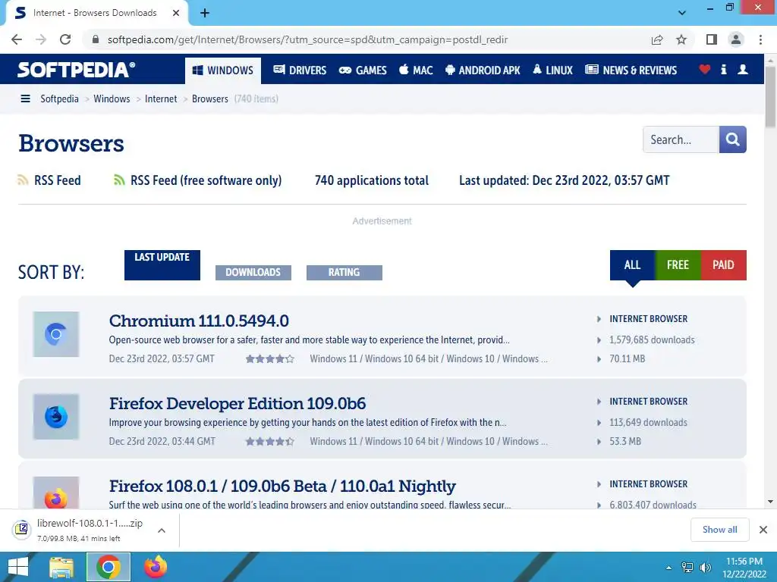This screenshot has width=777, height=582.
Task: Select the Windows tab in Softpedia nav
Action: [222, 70]
